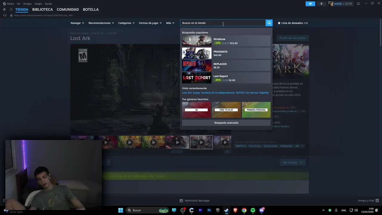Open the Lista de deseados link
This screenshot has width=382, height=215.
tap(292, 23)
